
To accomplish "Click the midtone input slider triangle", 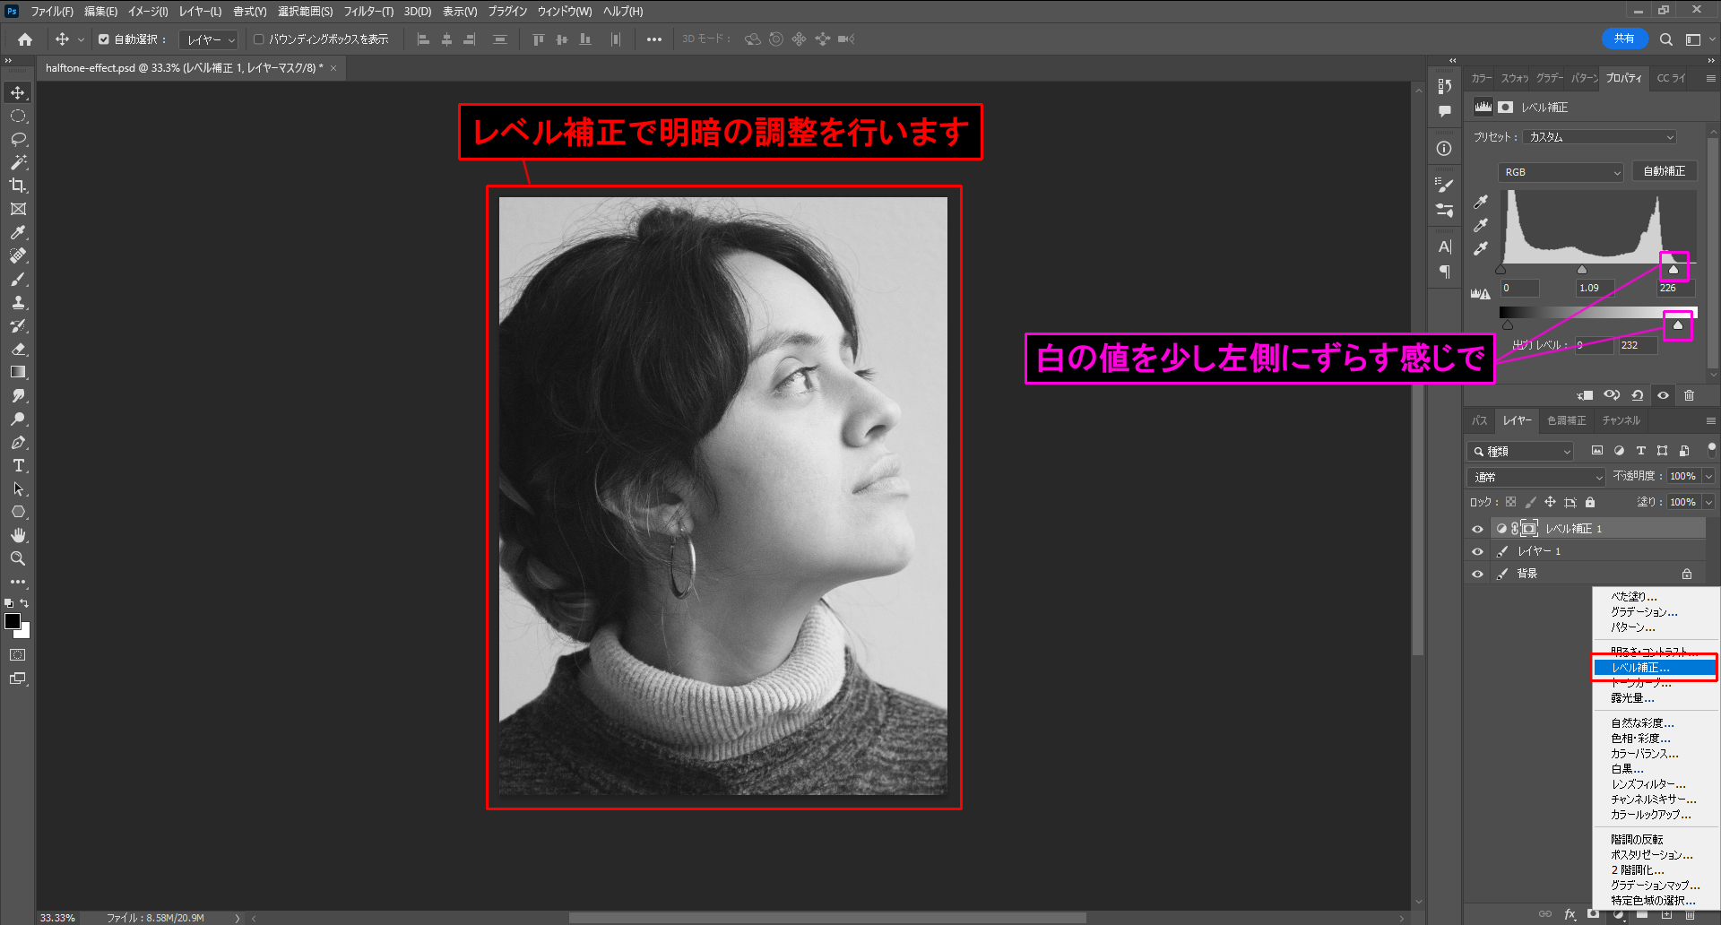I will point(1582,270).
